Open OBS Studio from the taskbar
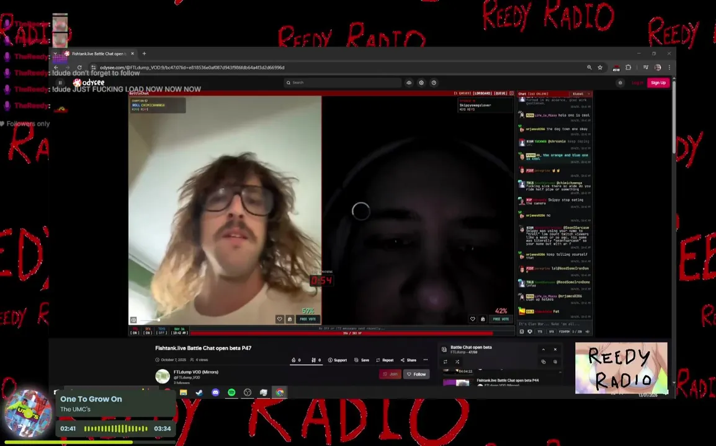 (248, 392)
